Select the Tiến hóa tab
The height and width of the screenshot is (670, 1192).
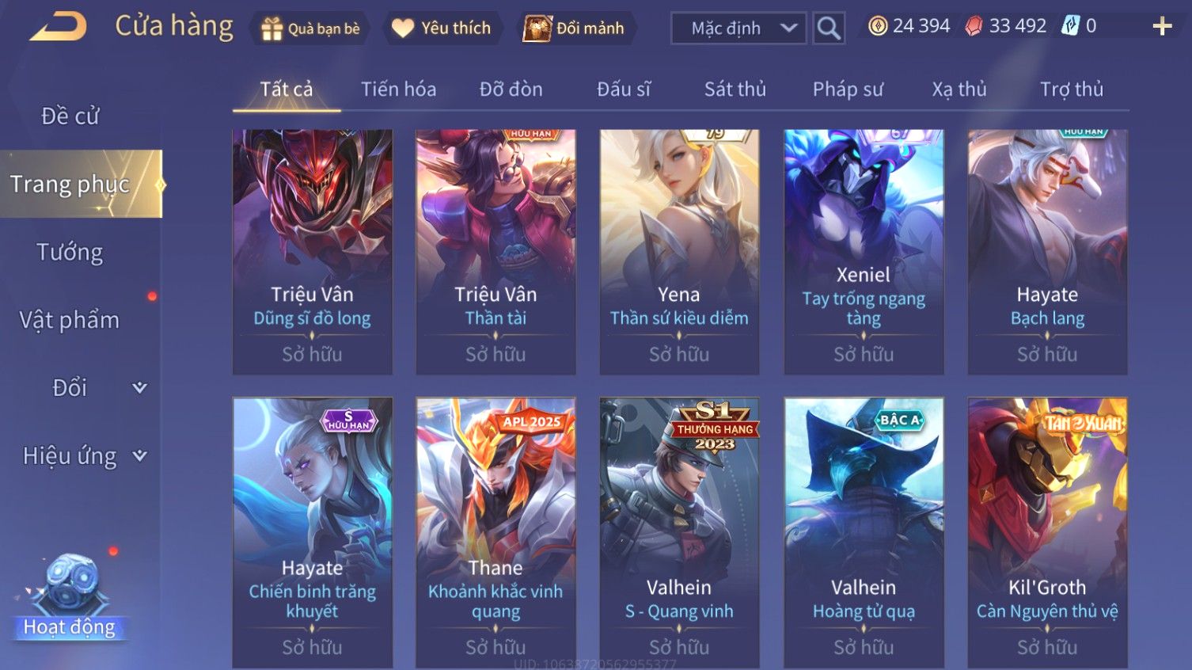[398, 89]
